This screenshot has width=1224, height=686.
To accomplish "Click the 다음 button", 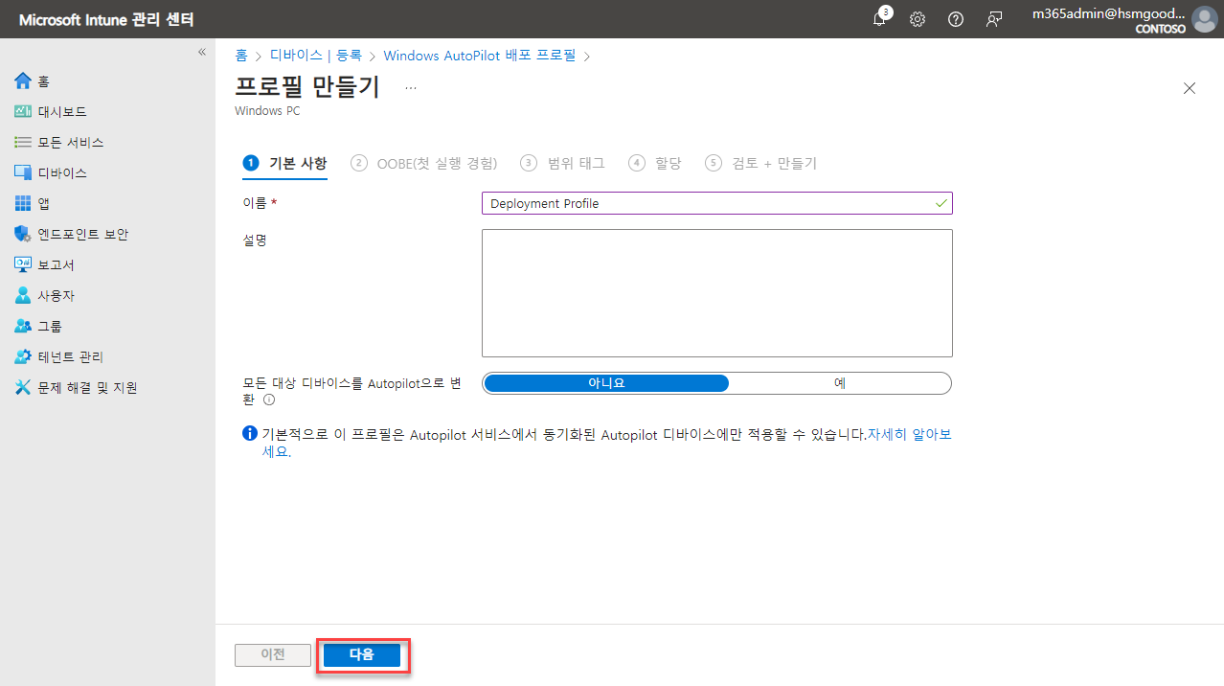I will point(361,654).
